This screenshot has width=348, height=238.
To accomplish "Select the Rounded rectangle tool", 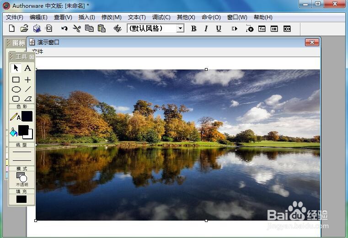I will tap(16, 99).
